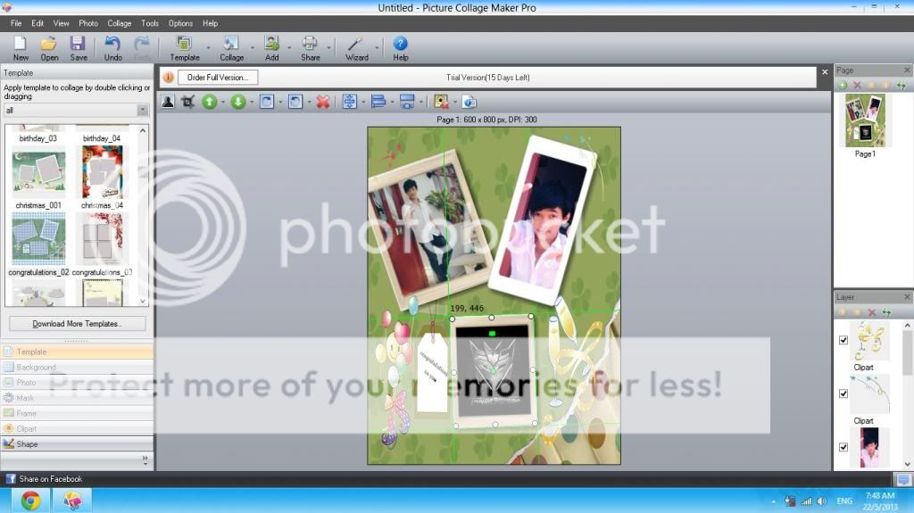This screenshot has height=513, width=914.
Task: Click Share on Facebook link
Action: point(45,478)
